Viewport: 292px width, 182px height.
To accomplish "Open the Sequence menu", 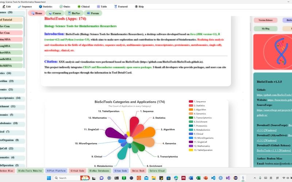I will point(25,7).
